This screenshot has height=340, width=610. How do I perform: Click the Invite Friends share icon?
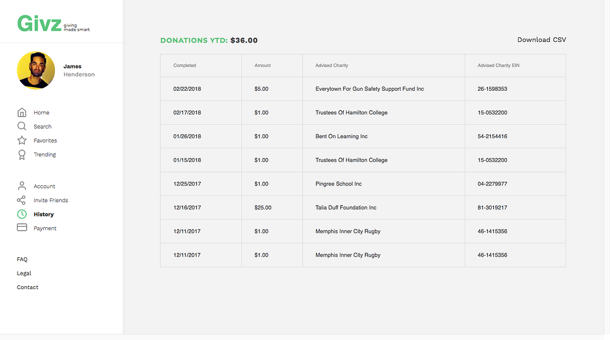click(22, 200)
